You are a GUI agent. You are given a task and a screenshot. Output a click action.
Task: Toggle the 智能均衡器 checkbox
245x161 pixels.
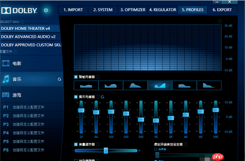(x=76, y=77)
